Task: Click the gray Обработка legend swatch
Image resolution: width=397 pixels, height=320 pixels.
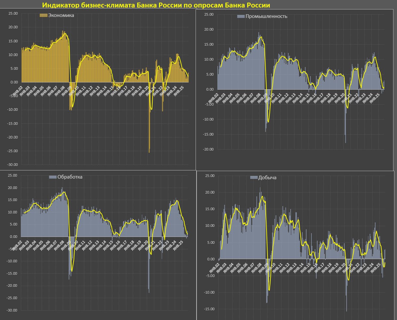Action: [x=53, y=177]
